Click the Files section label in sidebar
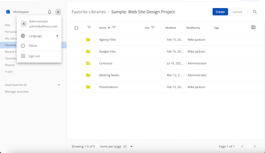This screenshot has height=153, width=265. pos(7,25)
